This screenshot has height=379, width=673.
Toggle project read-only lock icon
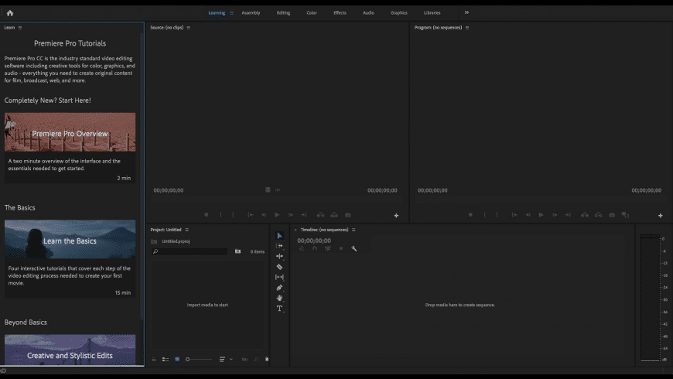coord(153,359)
